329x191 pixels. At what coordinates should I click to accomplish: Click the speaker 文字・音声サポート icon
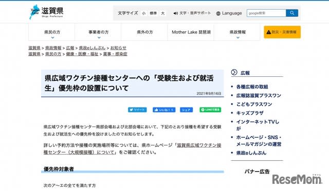(175, 13)
